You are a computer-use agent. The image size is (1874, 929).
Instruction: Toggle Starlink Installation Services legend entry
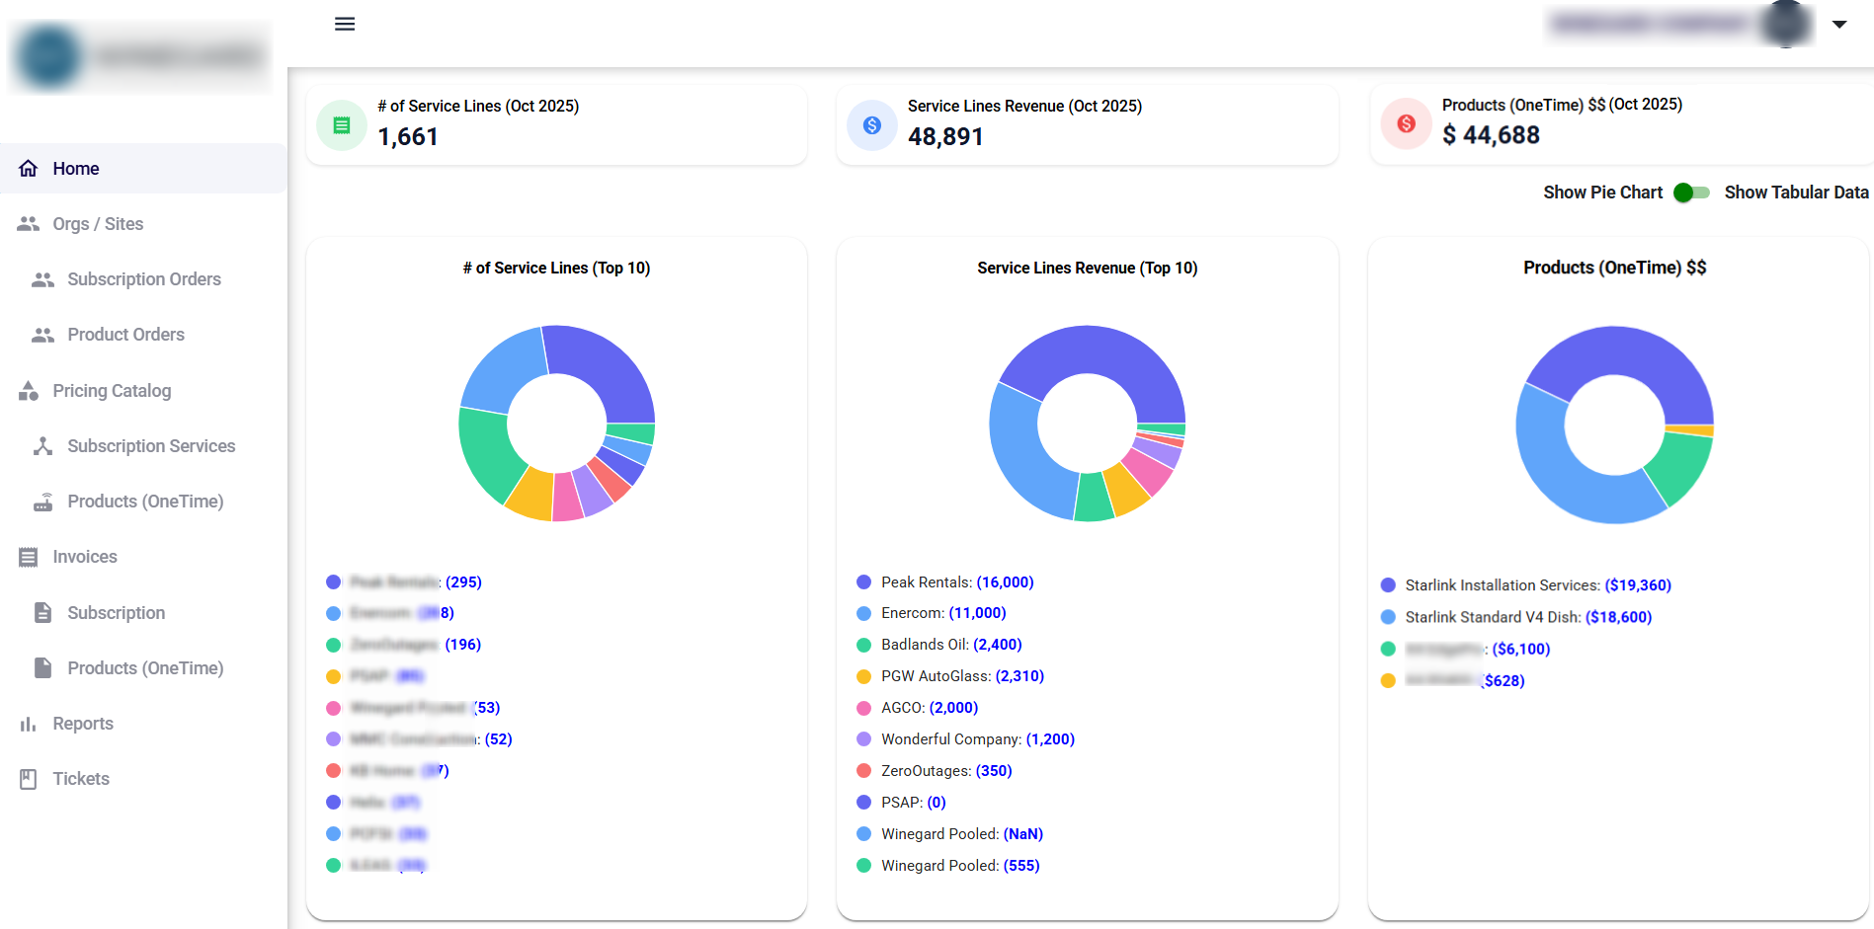click(1526, 585)
